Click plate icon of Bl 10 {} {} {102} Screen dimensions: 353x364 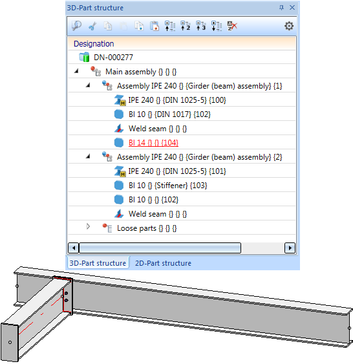119,199
